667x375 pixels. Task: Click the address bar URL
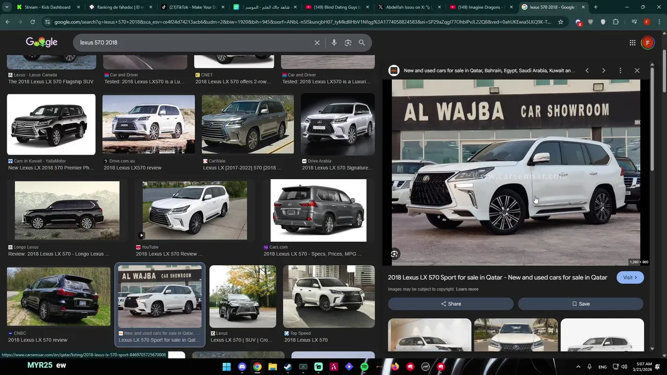(x=302, y=22)
